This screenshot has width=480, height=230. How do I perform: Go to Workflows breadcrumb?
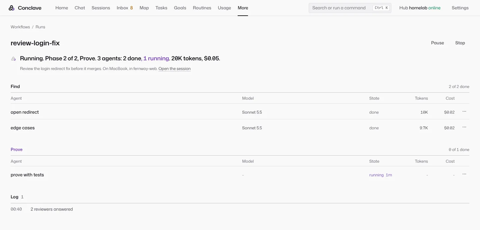pyautogui.click(x=20, y=27)
